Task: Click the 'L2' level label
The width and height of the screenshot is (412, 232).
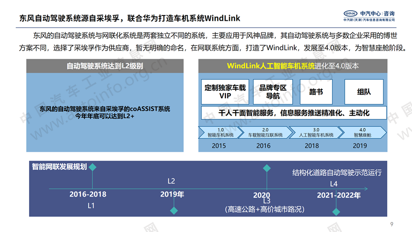Action: coord(171,181)
